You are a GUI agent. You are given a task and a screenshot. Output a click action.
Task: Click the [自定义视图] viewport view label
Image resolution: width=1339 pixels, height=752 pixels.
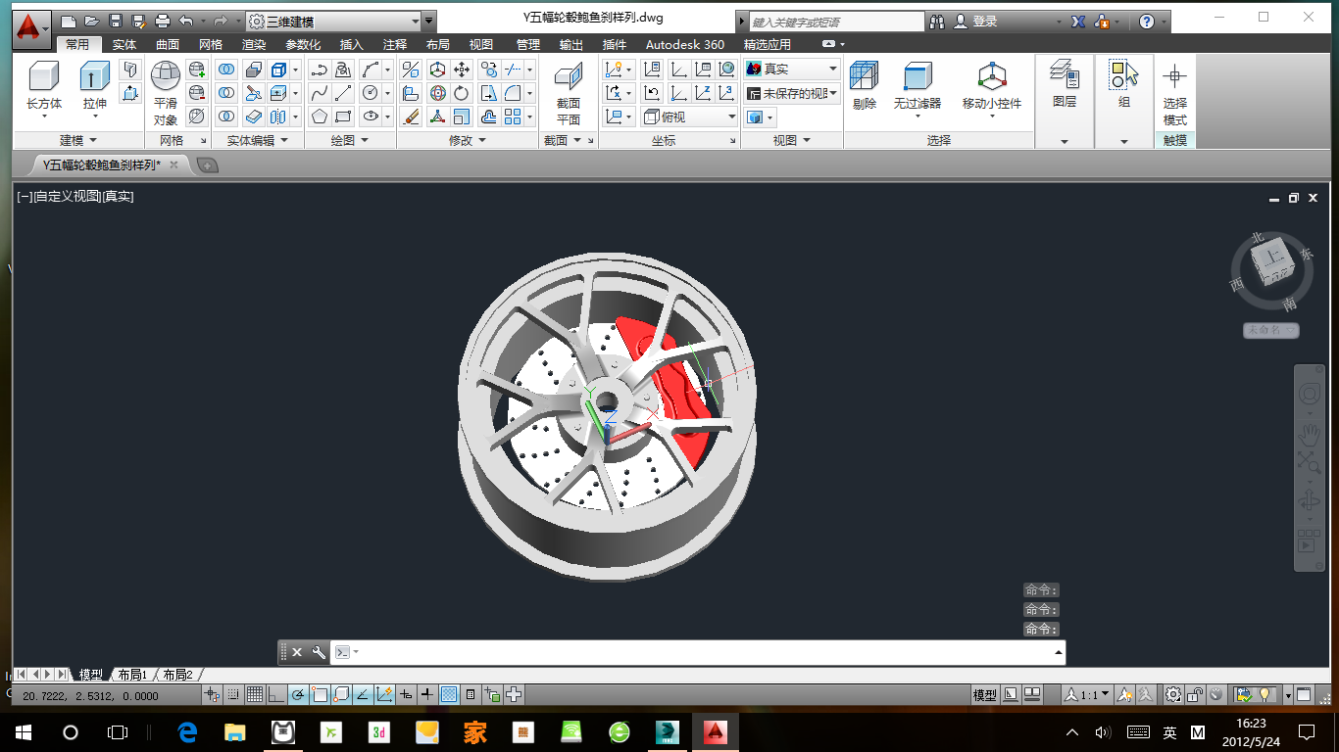click(x=67, y=197)
